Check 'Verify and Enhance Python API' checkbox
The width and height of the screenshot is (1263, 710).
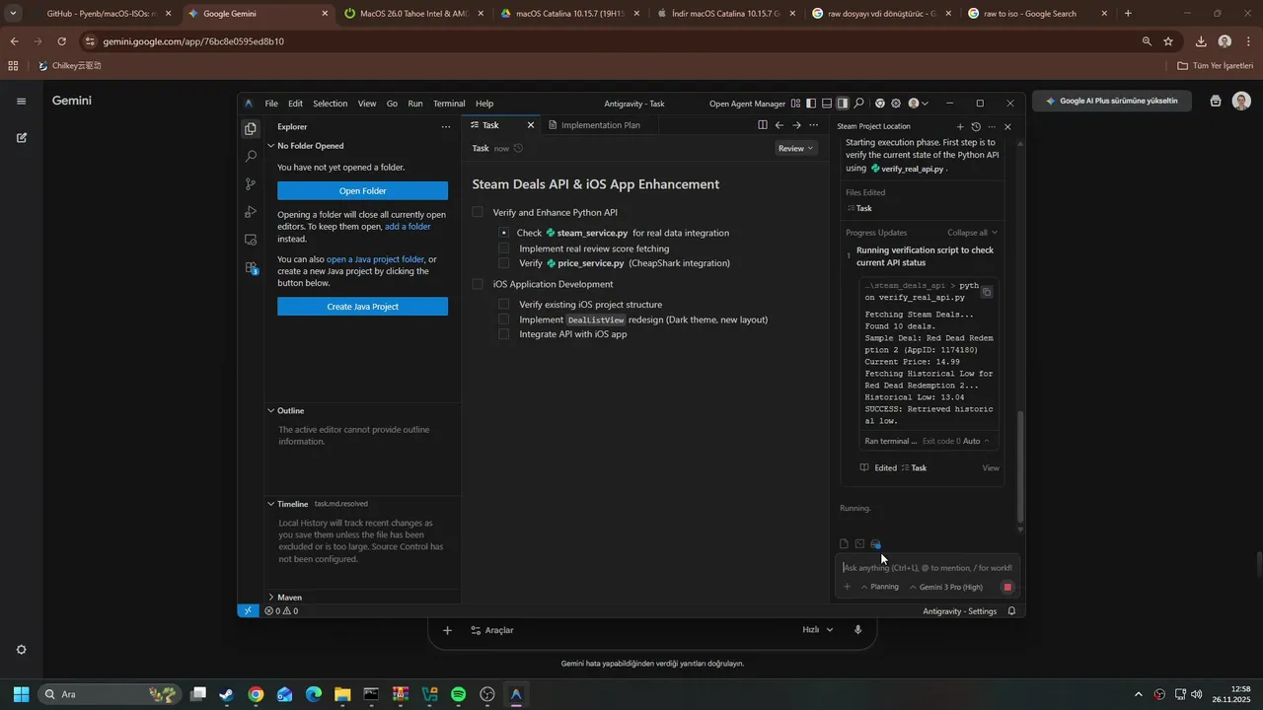pos(478,212)
